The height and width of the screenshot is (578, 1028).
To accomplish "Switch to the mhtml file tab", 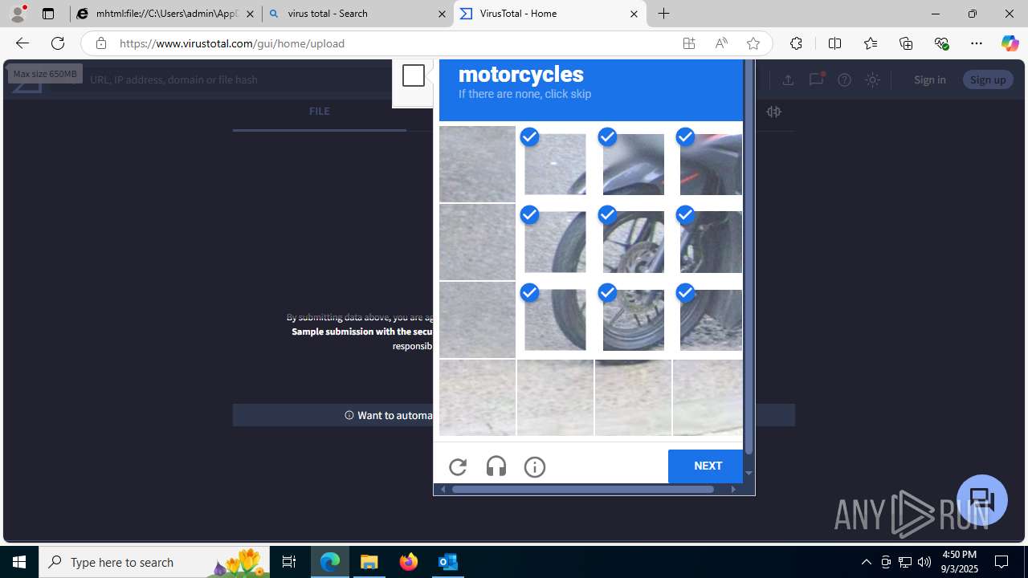I will tap(166, 14).
